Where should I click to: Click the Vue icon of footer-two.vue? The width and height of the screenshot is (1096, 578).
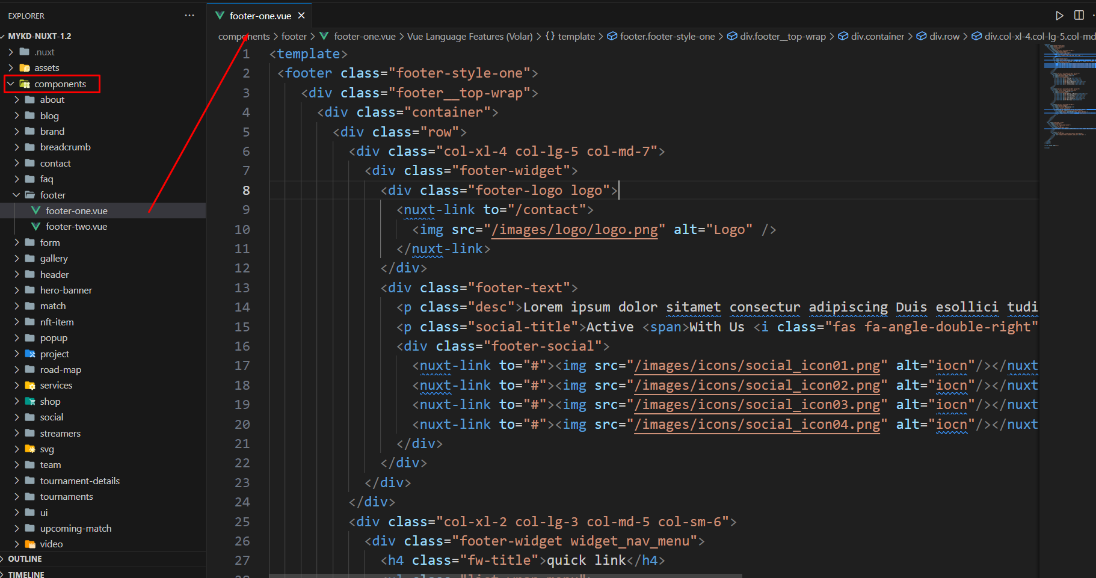pos(36,227)
